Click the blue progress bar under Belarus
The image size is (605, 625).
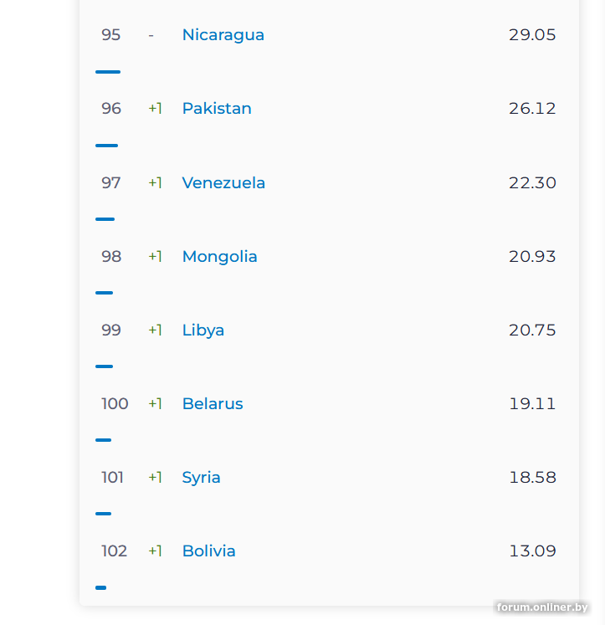click(x=104, y=440)
